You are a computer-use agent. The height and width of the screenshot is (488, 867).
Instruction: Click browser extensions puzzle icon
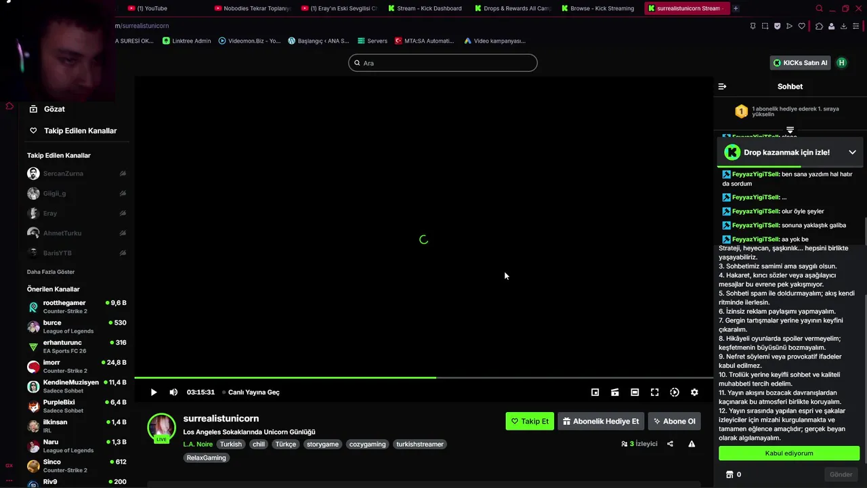pos(819,26)
